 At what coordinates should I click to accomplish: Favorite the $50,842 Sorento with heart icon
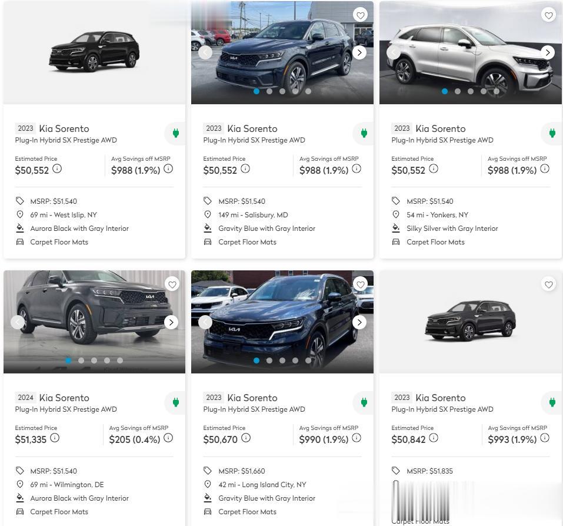pyautogui.click(x=548, y=284)
